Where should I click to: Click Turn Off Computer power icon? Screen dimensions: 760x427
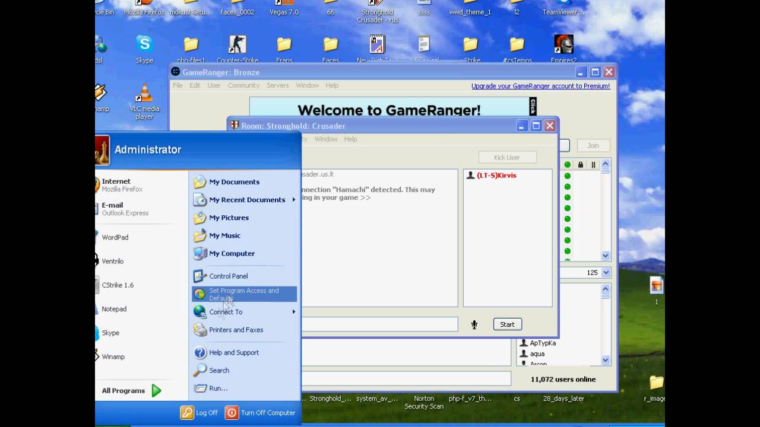coord(232,413)
